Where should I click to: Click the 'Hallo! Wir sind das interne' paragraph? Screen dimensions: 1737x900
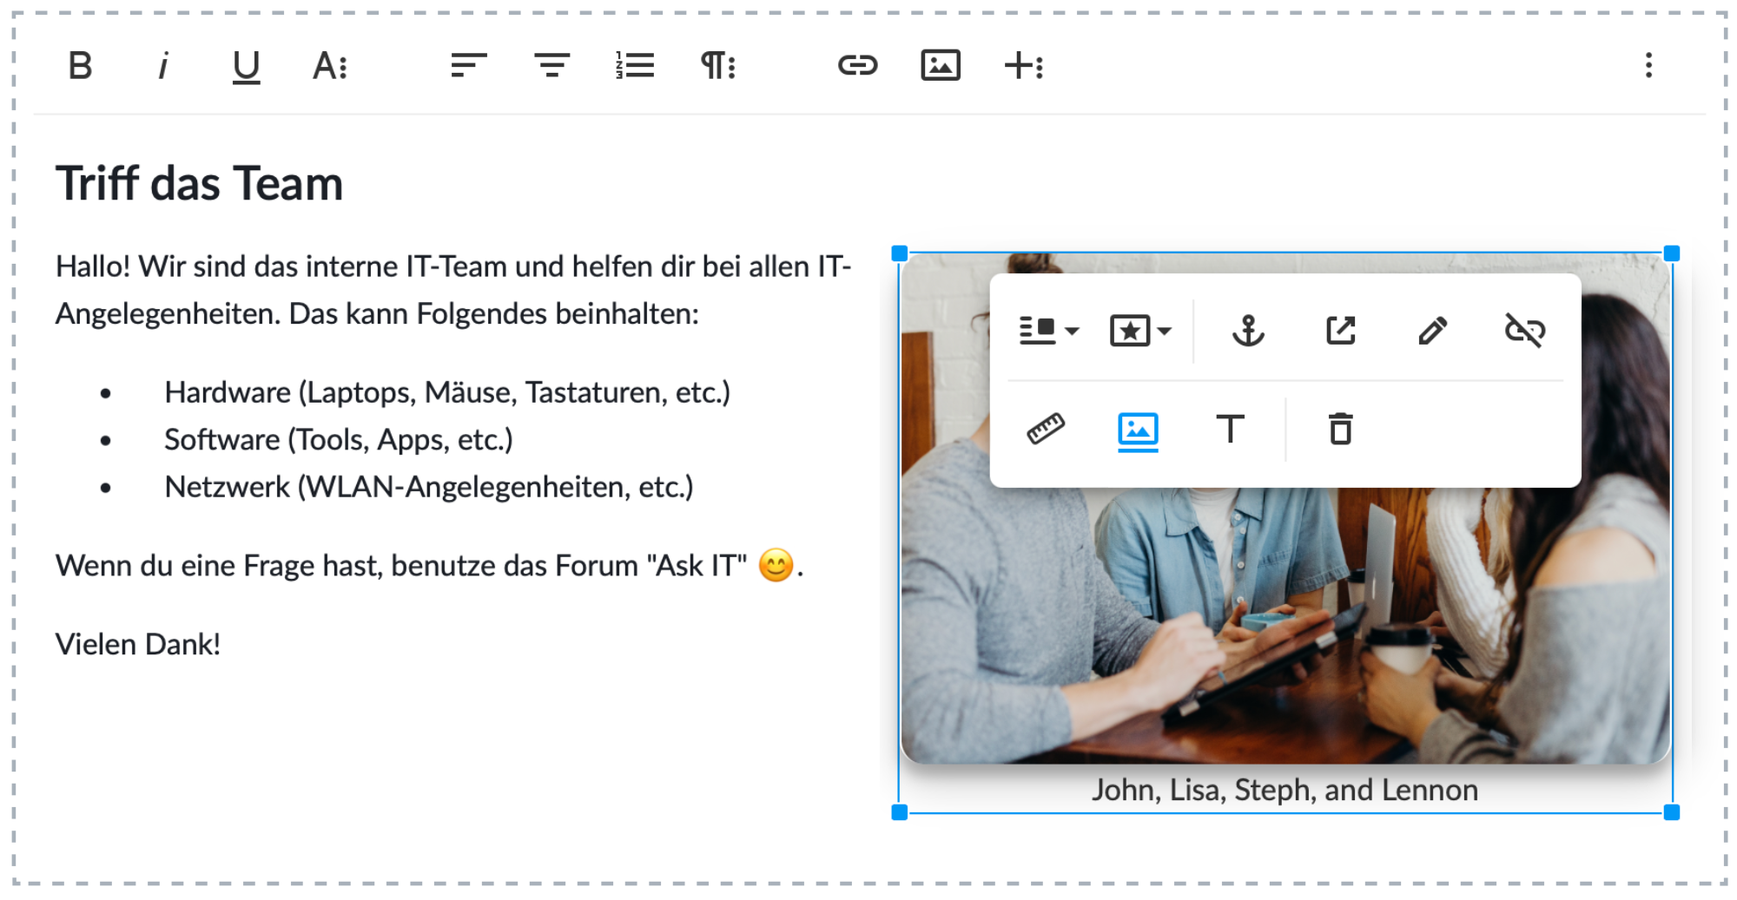tap(453, 290)
